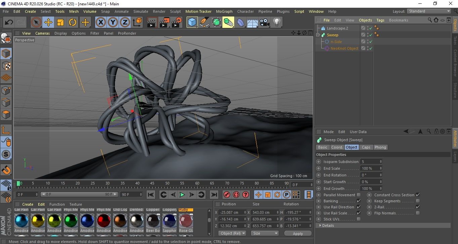Open the MoGraph menu
This screenshot has width=458, height=244.
[x=224, y=11]
